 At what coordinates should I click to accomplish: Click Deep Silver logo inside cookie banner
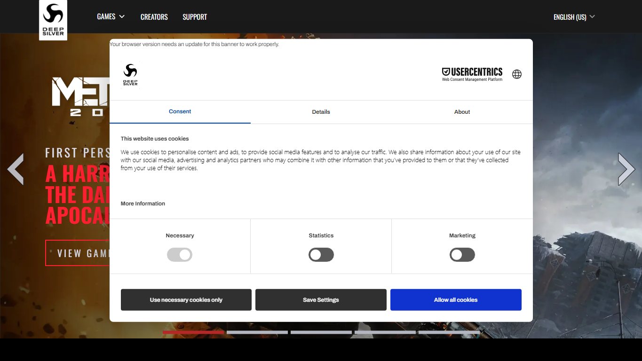130,75
